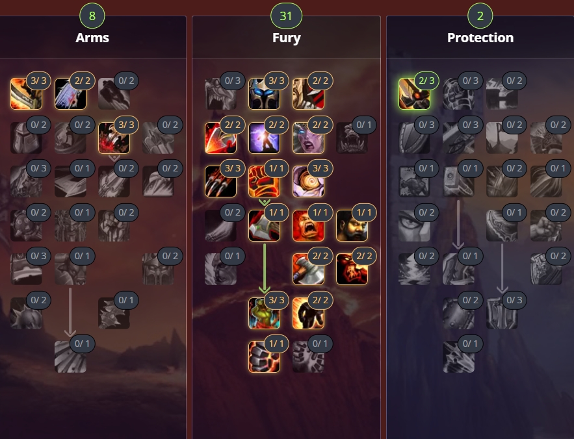
Task: Click the Fury tree heading
Action: tap(286, 38)
